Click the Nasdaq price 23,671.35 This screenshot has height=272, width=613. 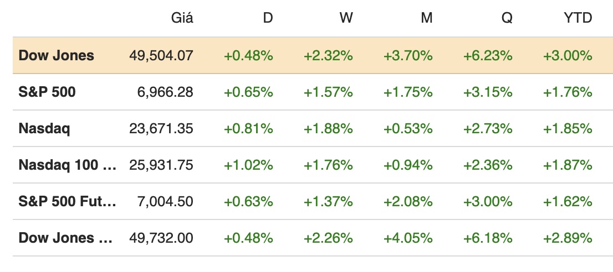click(x=161, y=129)
